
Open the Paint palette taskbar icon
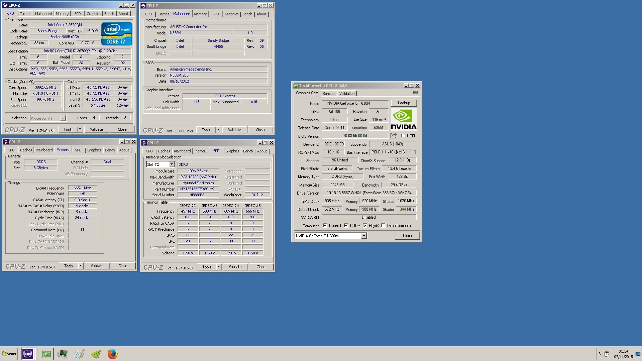pyautogui.click(x=79, y=354)
